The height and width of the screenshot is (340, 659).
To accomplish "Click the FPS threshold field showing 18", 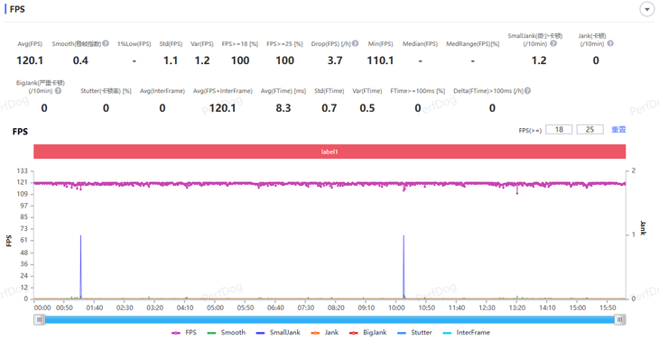I will 559,129.
